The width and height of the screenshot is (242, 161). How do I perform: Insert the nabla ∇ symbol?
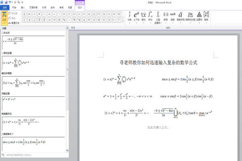click(x=89, y=20)
